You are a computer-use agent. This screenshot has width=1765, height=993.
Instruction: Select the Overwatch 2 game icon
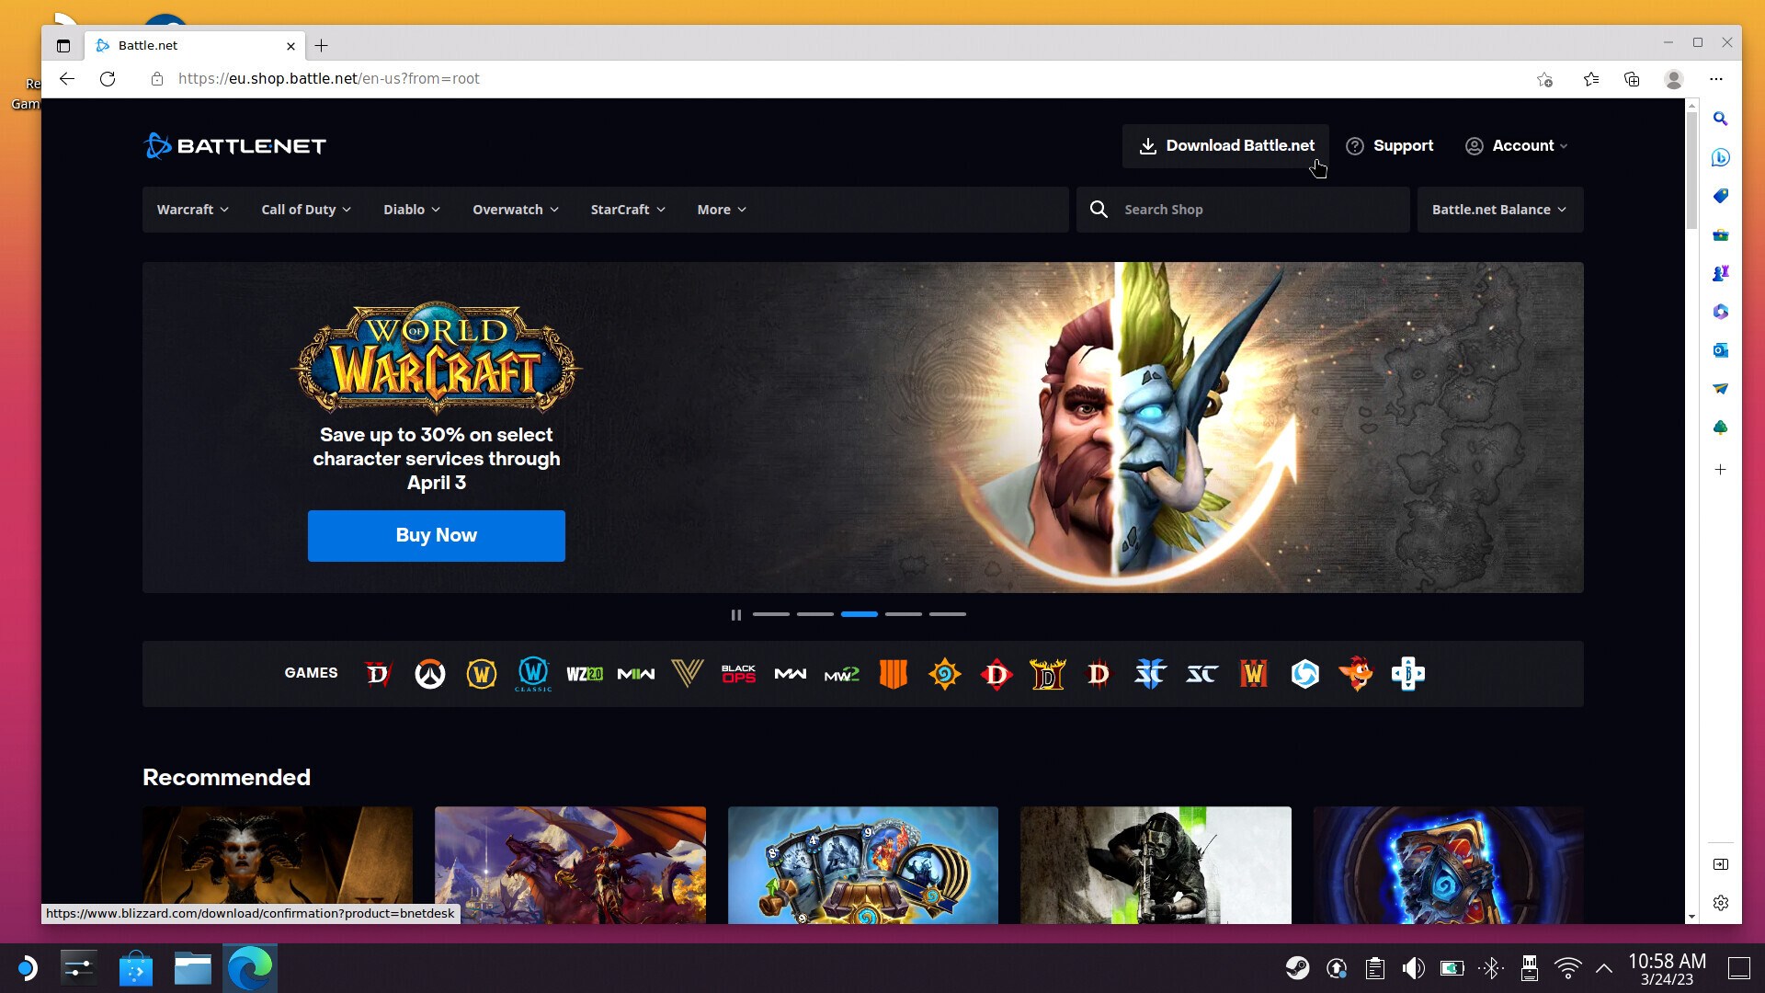pos(429,674)
